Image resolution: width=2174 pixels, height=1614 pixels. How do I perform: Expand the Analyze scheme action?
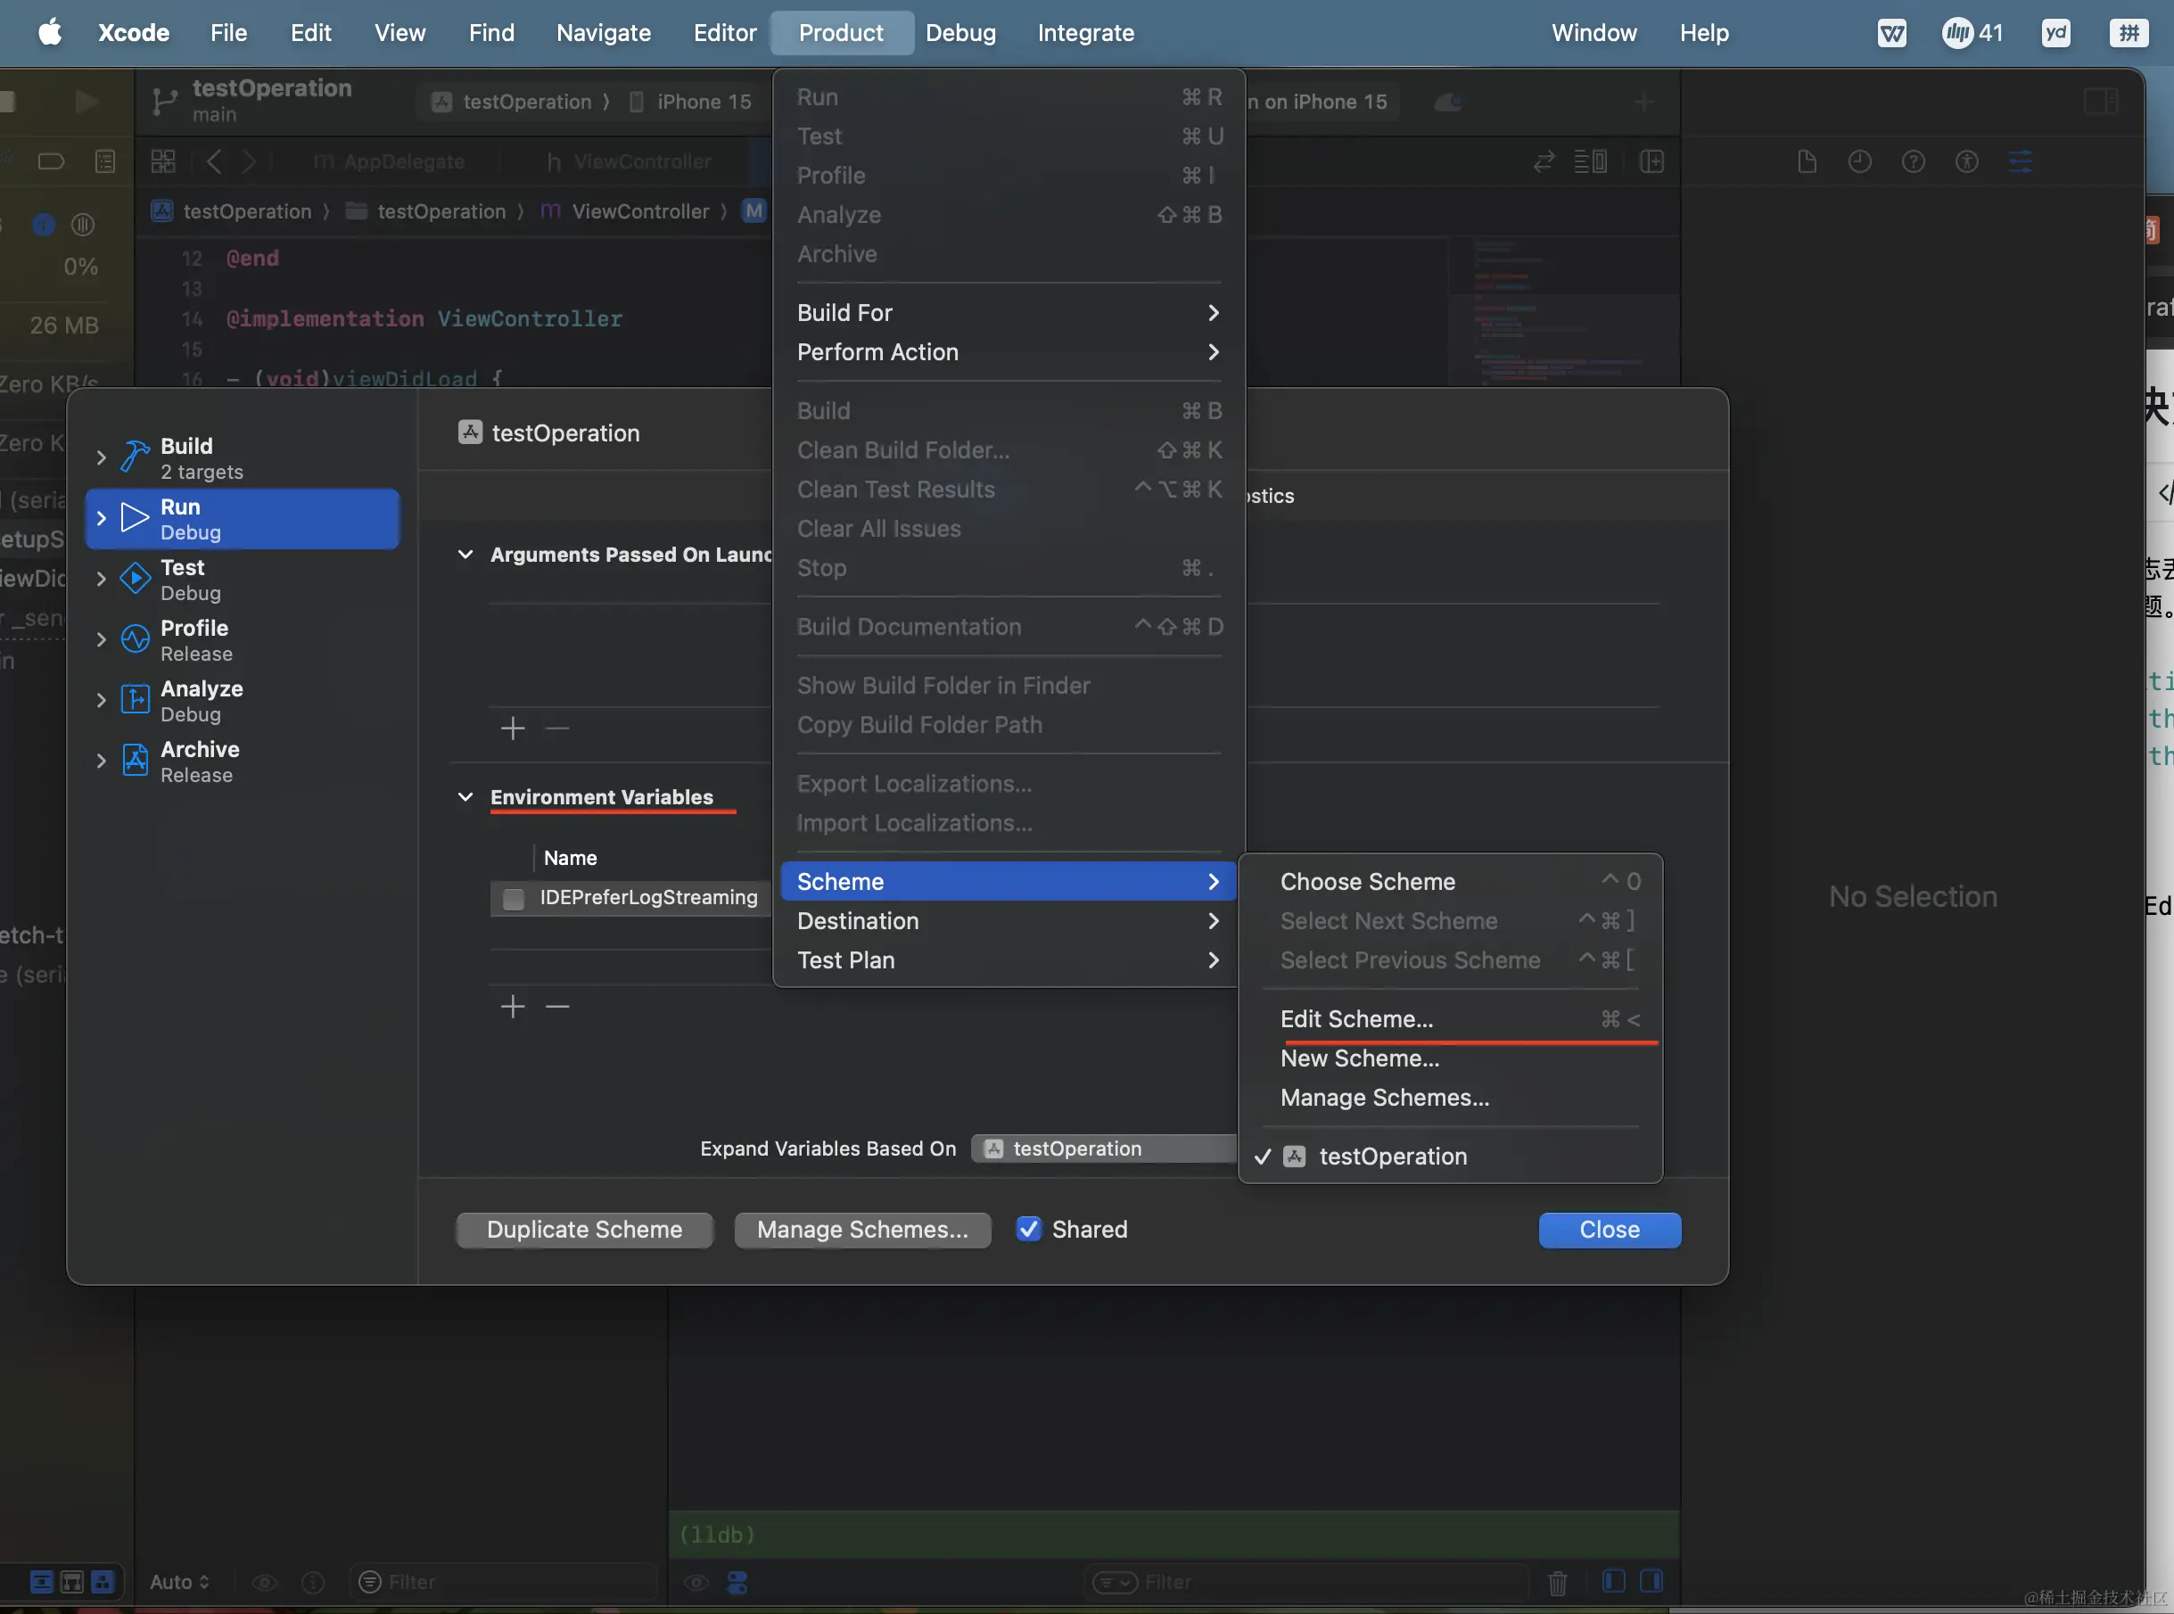tap(101, 699)
